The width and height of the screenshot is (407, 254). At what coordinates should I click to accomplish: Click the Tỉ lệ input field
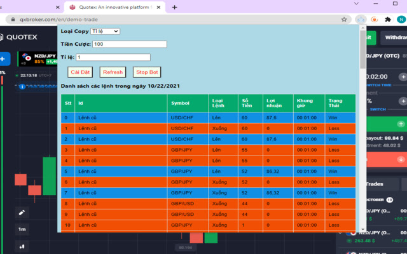click(113, 57)
